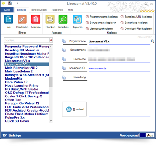The width and height of the screenshot is (156, 146).
Task: Click copy icon beside Lizenzcode field
Action: point(64,59)
